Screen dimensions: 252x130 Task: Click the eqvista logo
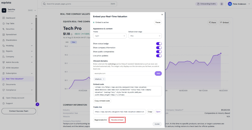(x=6, y=3)
